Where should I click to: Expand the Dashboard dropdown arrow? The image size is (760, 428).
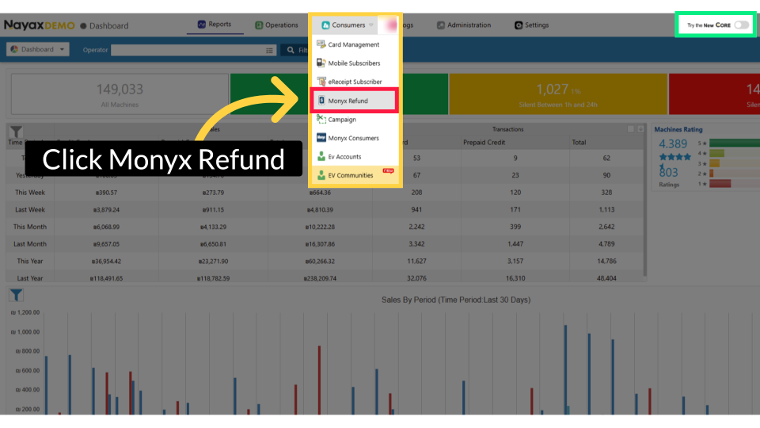pos(62,49)
